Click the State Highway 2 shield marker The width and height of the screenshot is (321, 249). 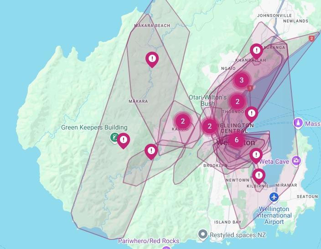point(311,39)
